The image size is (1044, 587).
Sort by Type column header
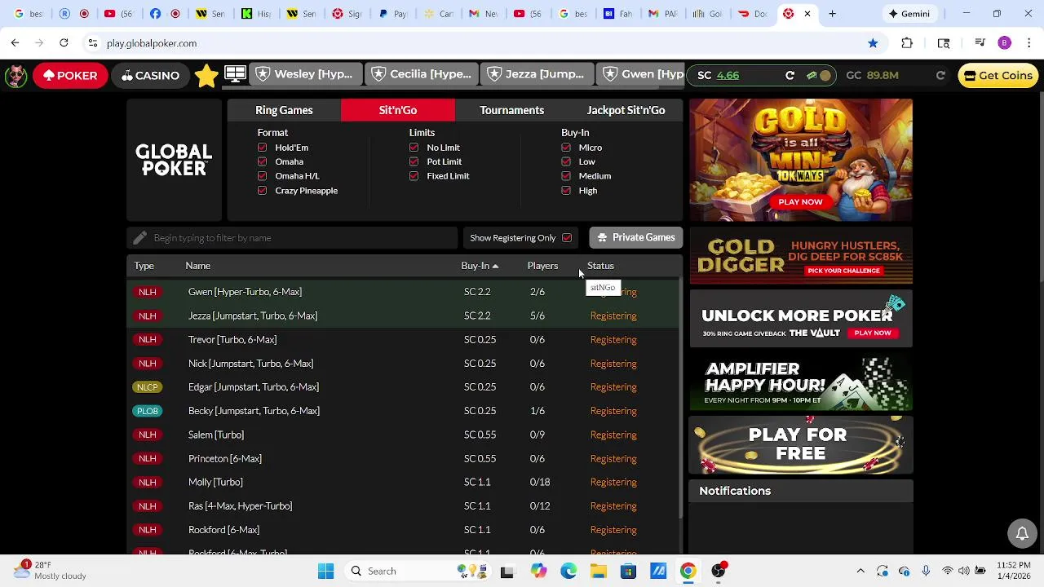144,266
